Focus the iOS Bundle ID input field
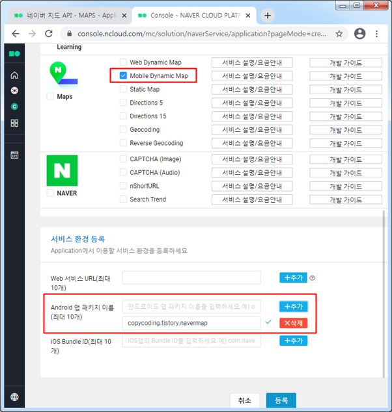The width and height of the screenshot is (392, 412). point(191,341)
